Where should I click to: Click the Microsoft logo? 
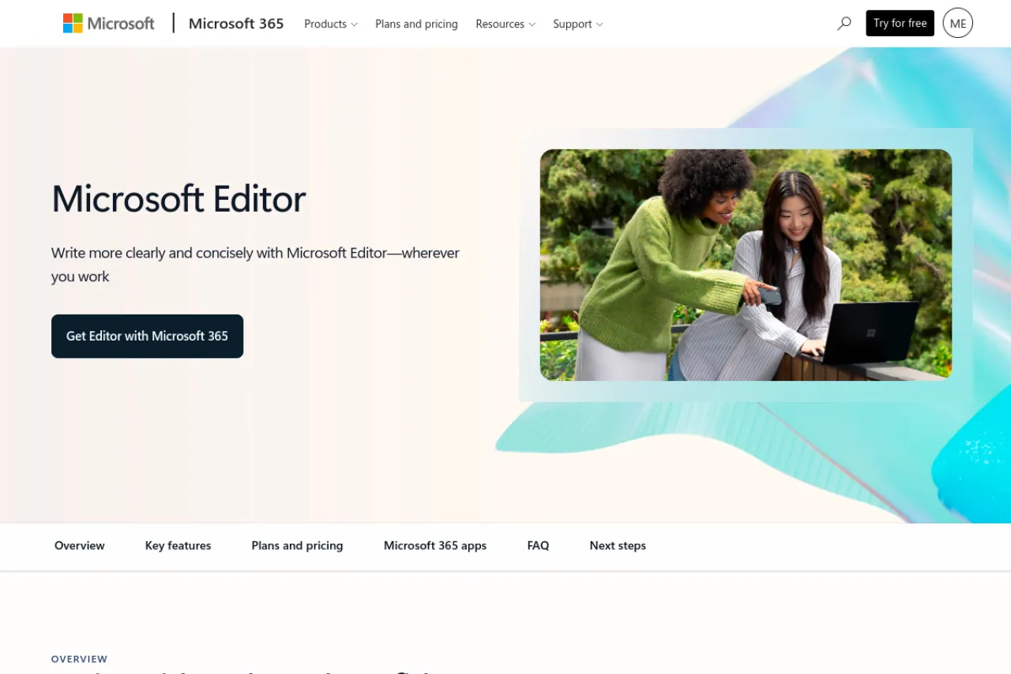click(109, 24)
